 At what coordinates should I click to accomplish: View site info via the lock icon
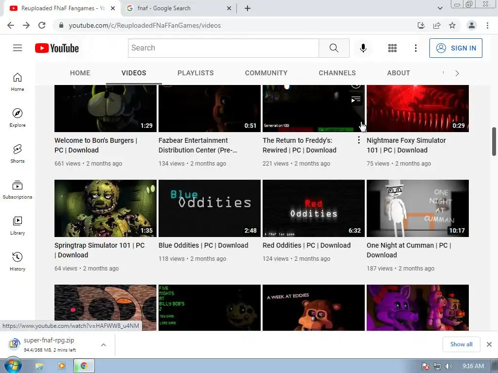[x=61, y=25]
